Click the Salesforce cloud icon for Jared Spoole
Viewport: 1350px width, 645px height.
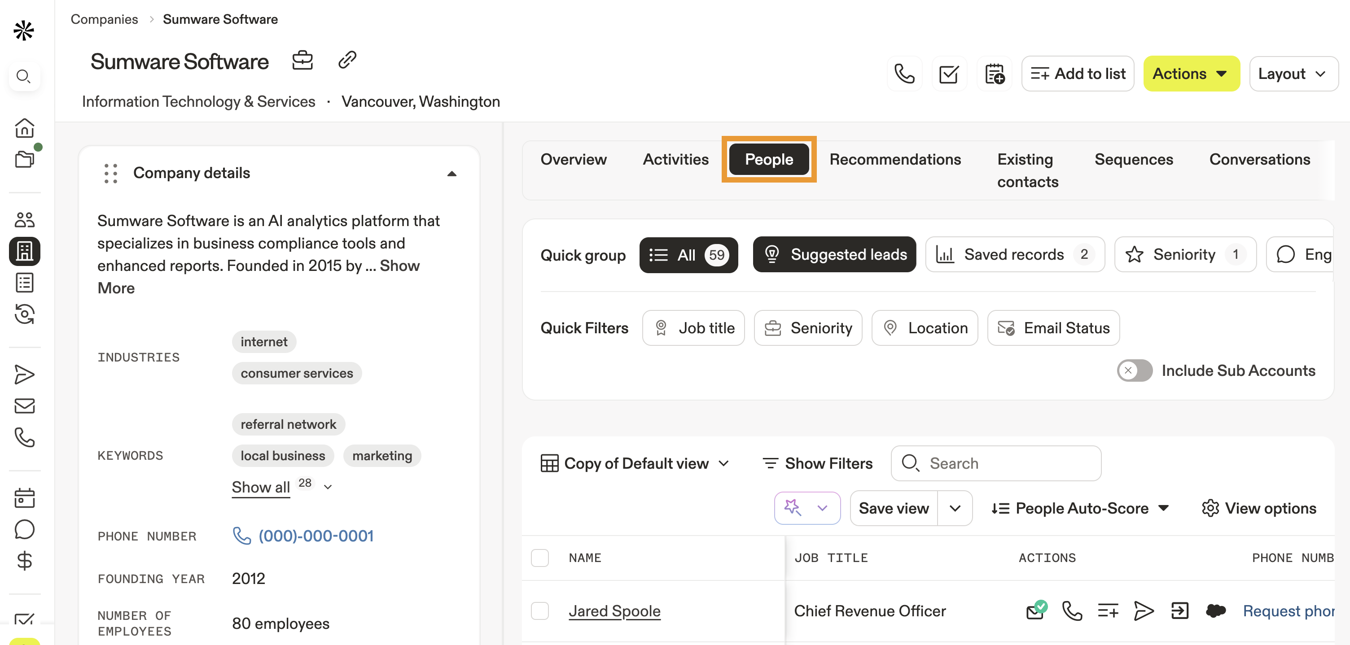tap(1215, 610)
